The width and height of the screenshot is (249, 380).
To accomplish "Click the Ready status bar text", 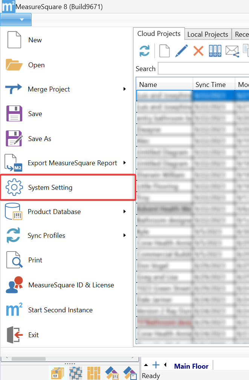I will pyautogui.click(x=151, y=375).
